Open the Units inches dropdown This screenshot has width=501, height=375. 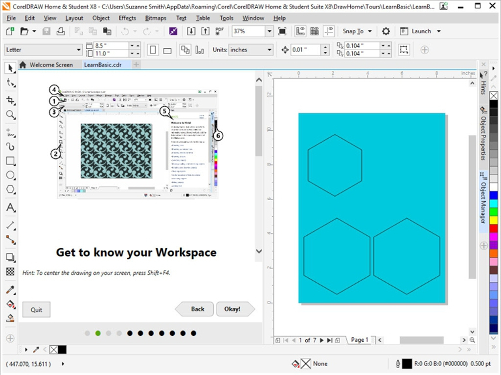click(269, 50)
